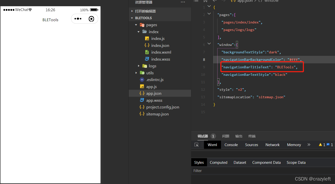Click the "pages/index/index" string in code

click(x=241, y=22)
